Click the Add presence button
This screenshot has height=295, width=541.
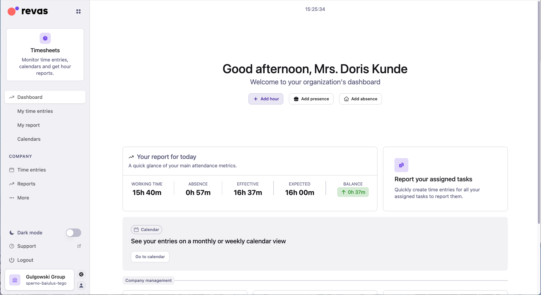[x=311, y=99]
